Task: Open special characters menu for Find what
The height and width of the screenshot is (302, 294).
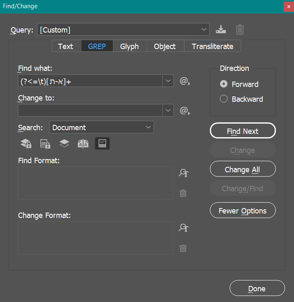Action: click(184, 81)
